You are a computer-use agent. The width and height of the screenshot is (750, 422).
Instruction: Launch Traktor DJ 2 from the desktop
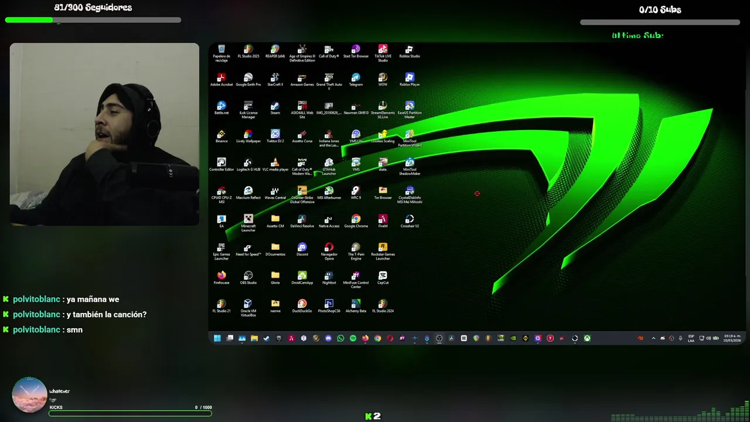(x=275, y=136)
